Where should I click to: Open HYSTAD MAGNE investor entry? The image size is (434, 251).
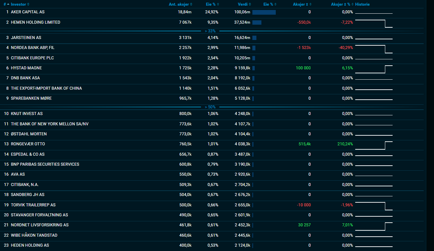pyautogui.click(x=26, y=68)
